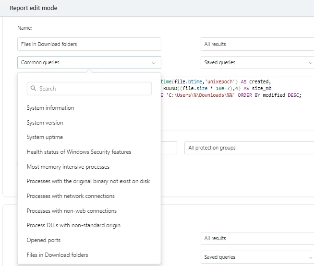Choose Most memory intensive processes
314x266 pixels.
point(68,167)
